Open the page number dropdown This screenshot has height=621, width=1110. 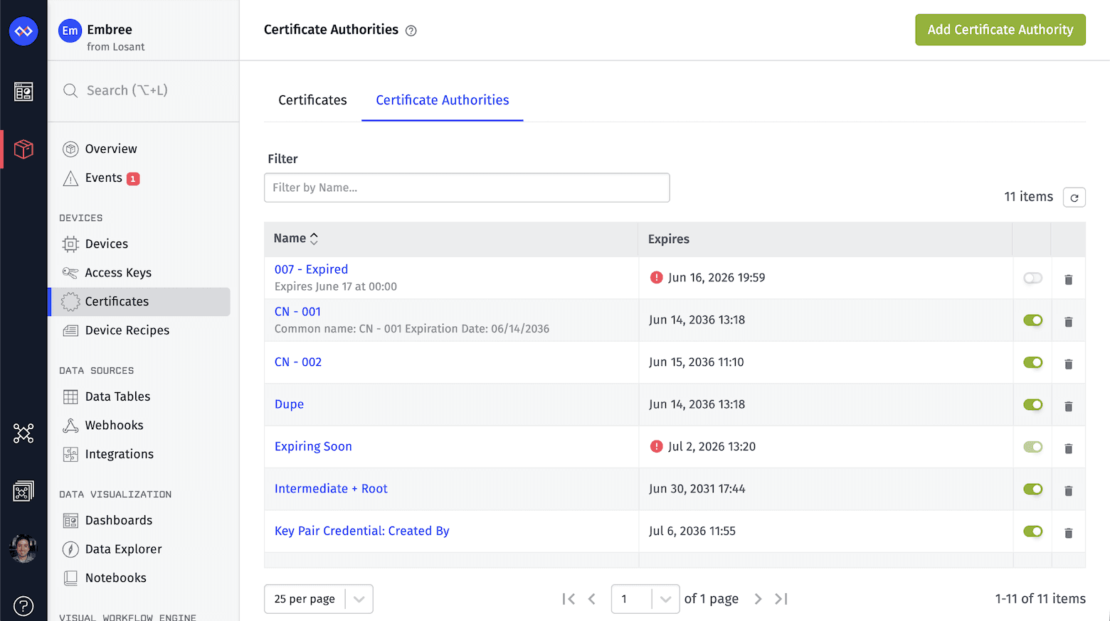click(645, 599)
